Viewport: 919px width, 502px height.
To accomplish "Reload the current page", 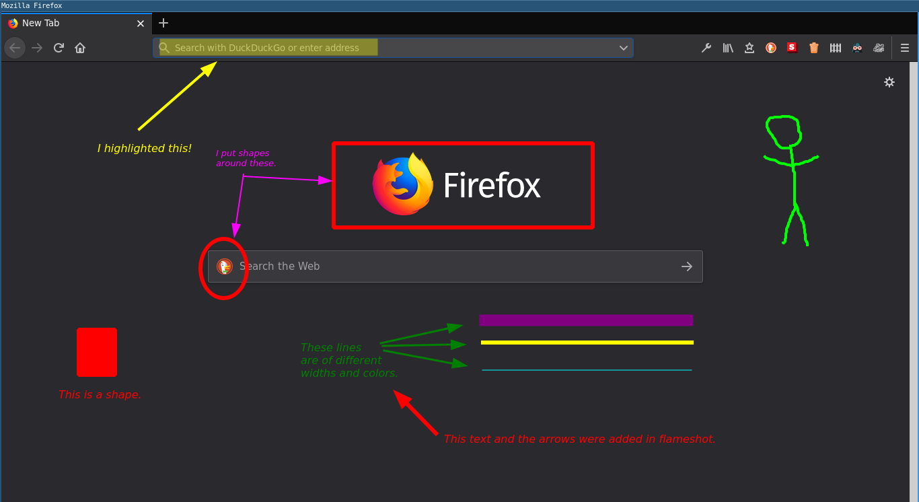I will (x=59, y=48).
